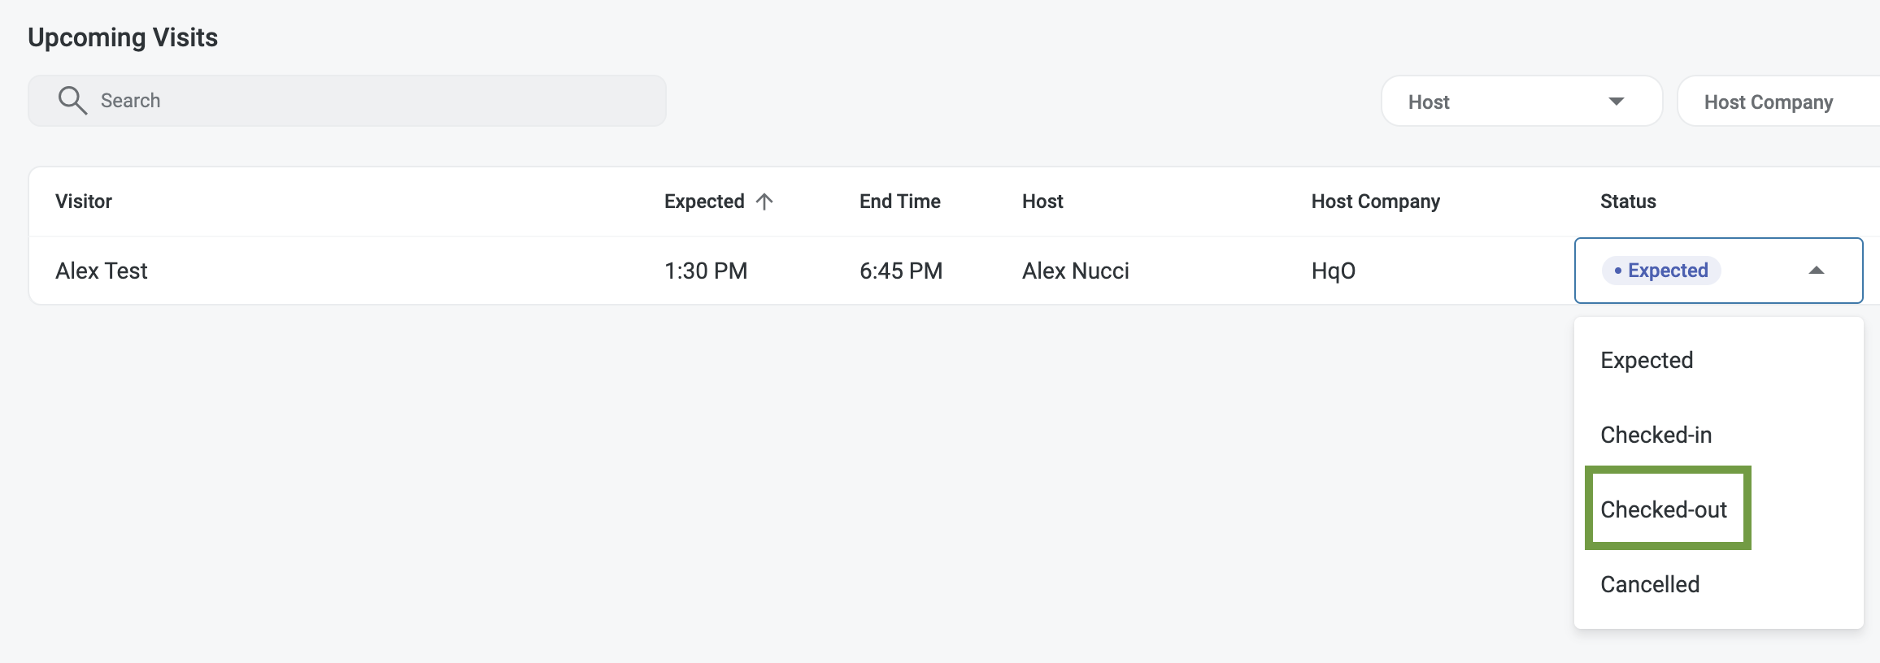Collapse the status dropdown using its up caret
The height and width of the screenshot is (663, 1880).
(x=1816, y=271)
